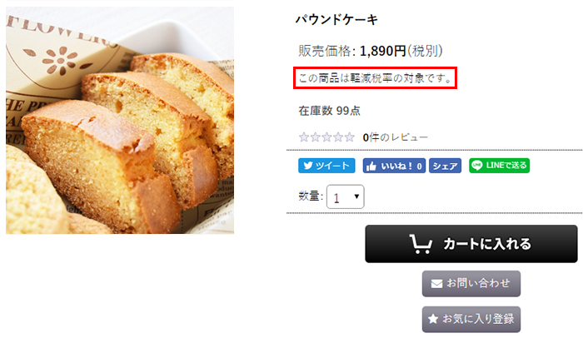
Task: Open the 数量 quantity dropdown
Action: [345, 196]
